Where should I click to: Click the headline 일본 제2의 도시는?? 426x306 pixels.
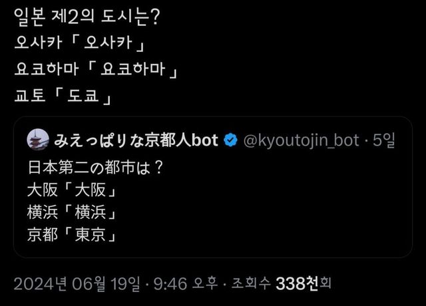87,17
